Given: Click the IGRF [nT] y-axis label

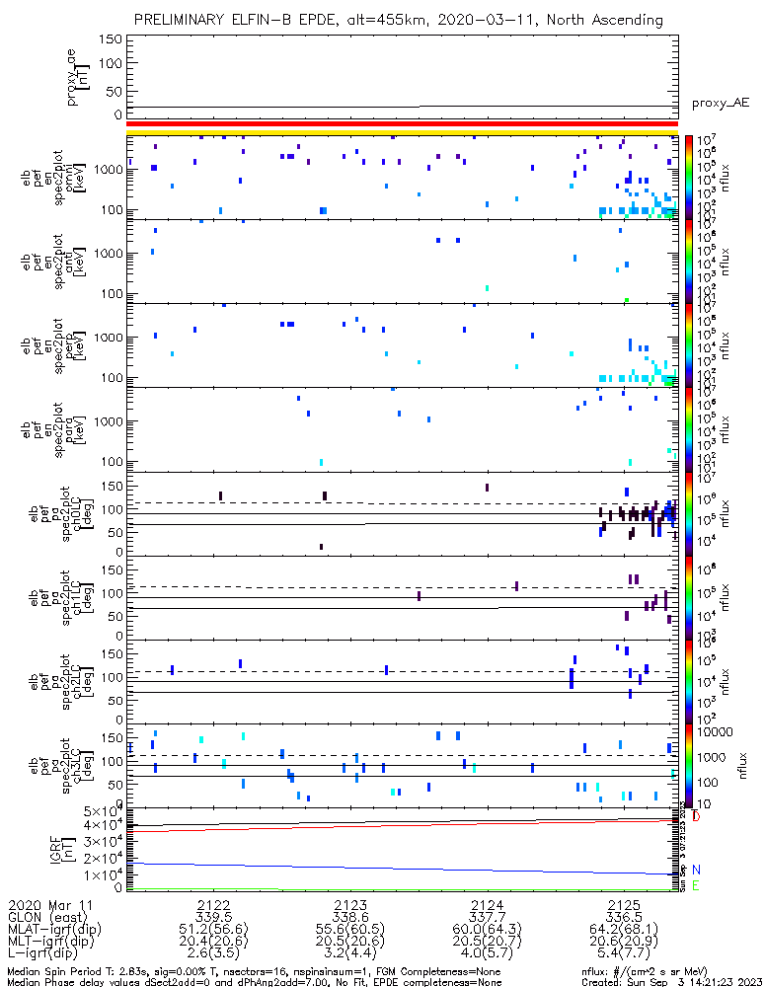Looking at the screenshot, I should click(61, 849).
